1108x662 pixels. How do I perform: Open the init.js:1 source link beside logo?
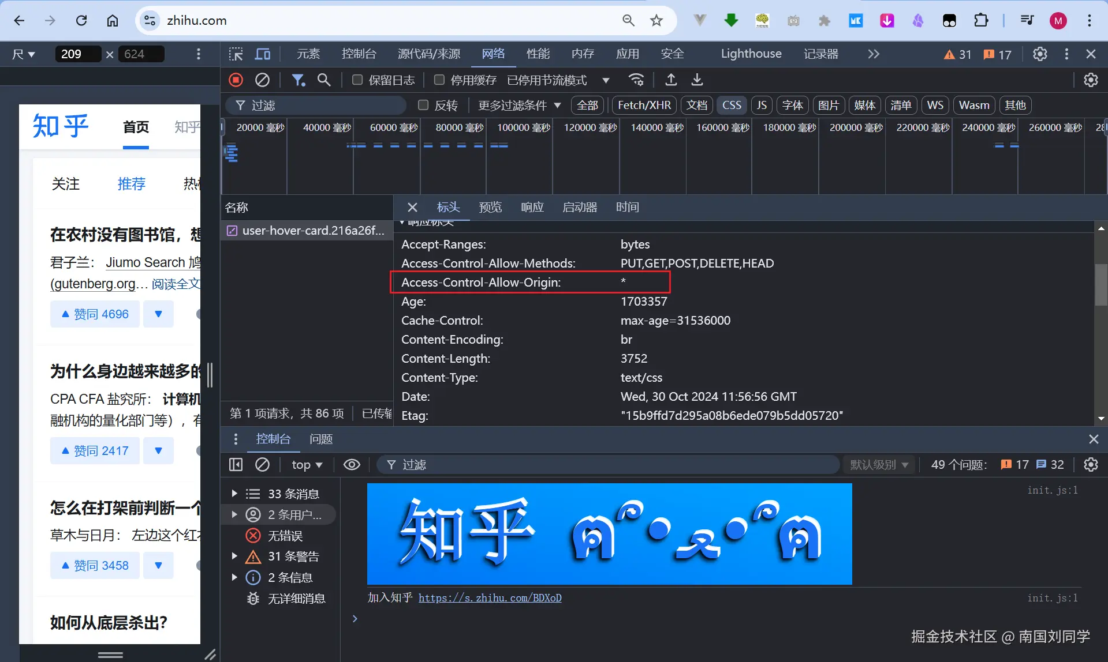[1053, 490]
